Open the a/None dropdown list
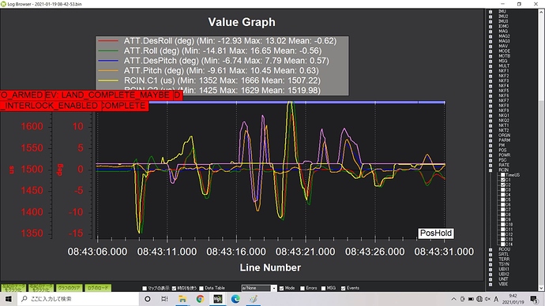Screen dimensions: 545x306 pyautogui.click(x=274, y=289)
